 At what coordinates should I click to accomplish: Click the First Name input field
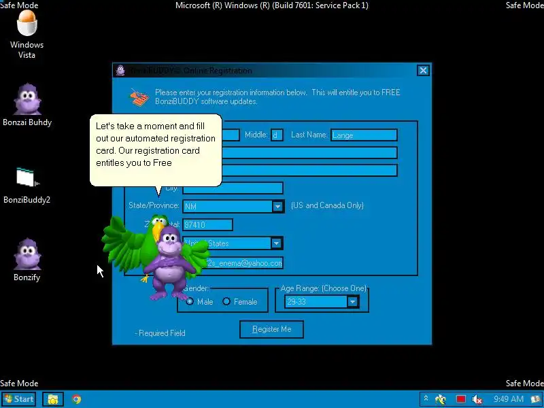point(231,135)
